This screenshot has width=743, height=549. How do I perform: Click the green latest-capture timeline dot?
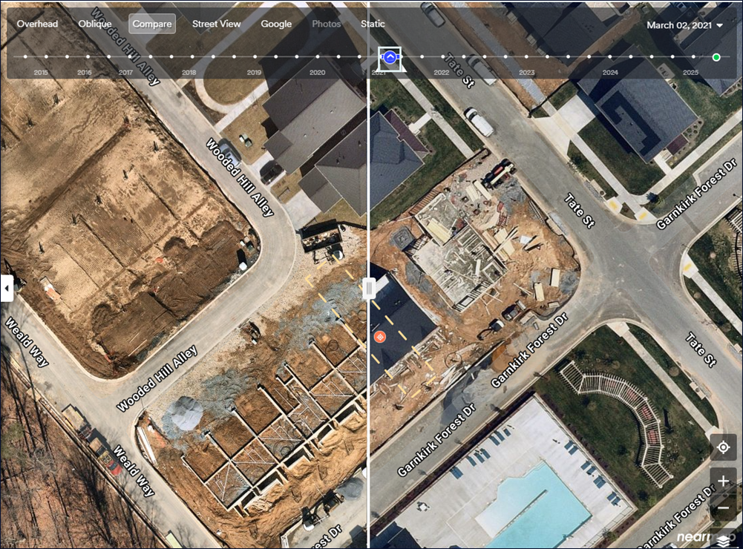pos(716,57)
